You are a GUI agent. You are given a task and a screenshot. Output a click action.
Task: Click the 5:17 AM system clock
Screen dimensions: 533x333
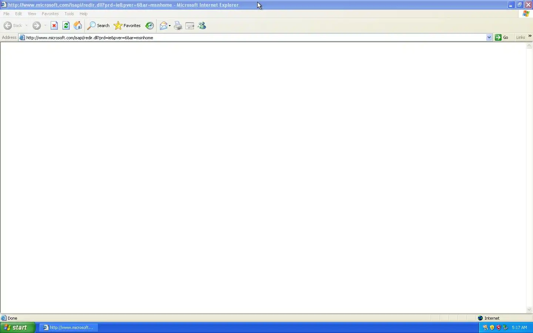pyautogui.click(x=519, y=327)
